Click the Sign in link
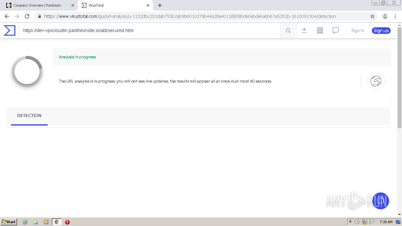The height and width of the screenshot is (226, 402). tap(358, 30)
